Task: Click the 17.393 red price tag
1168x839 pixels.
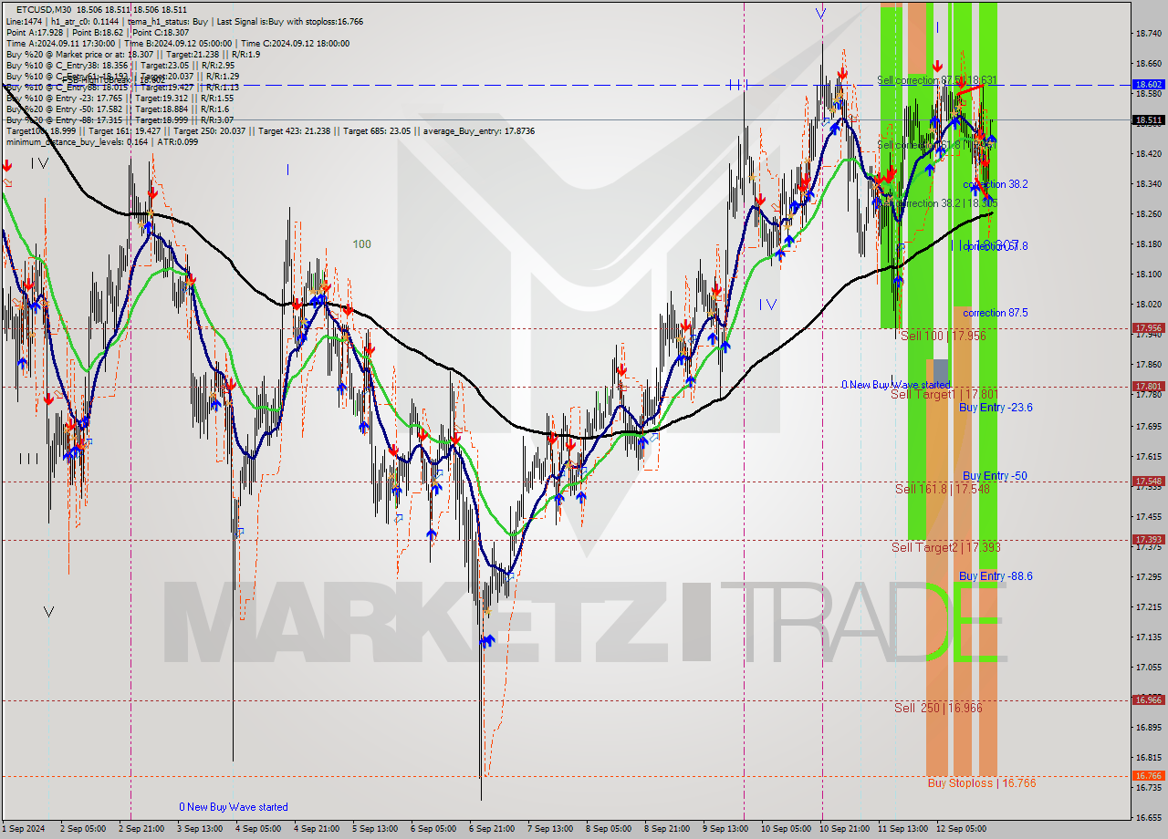Action: [1148, 540]
